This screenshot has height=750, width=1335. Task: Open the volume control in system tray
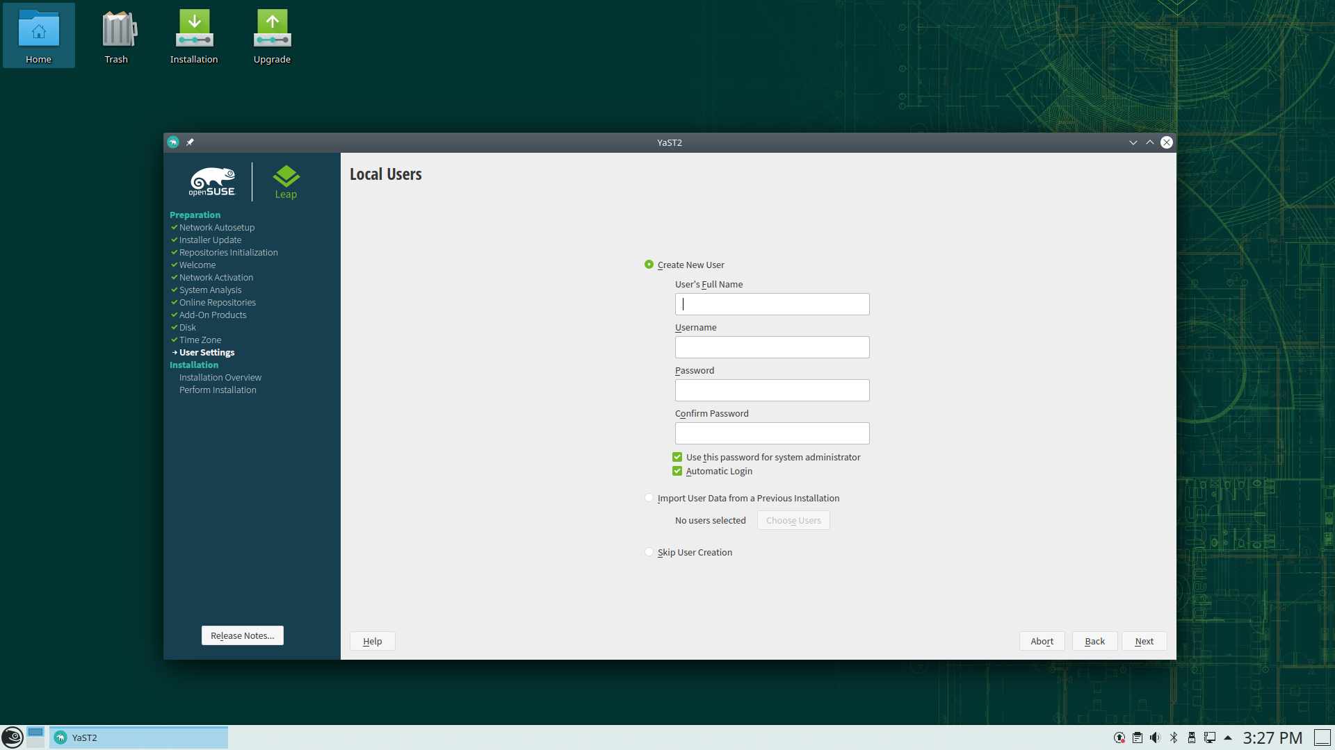click(1155, 737)
